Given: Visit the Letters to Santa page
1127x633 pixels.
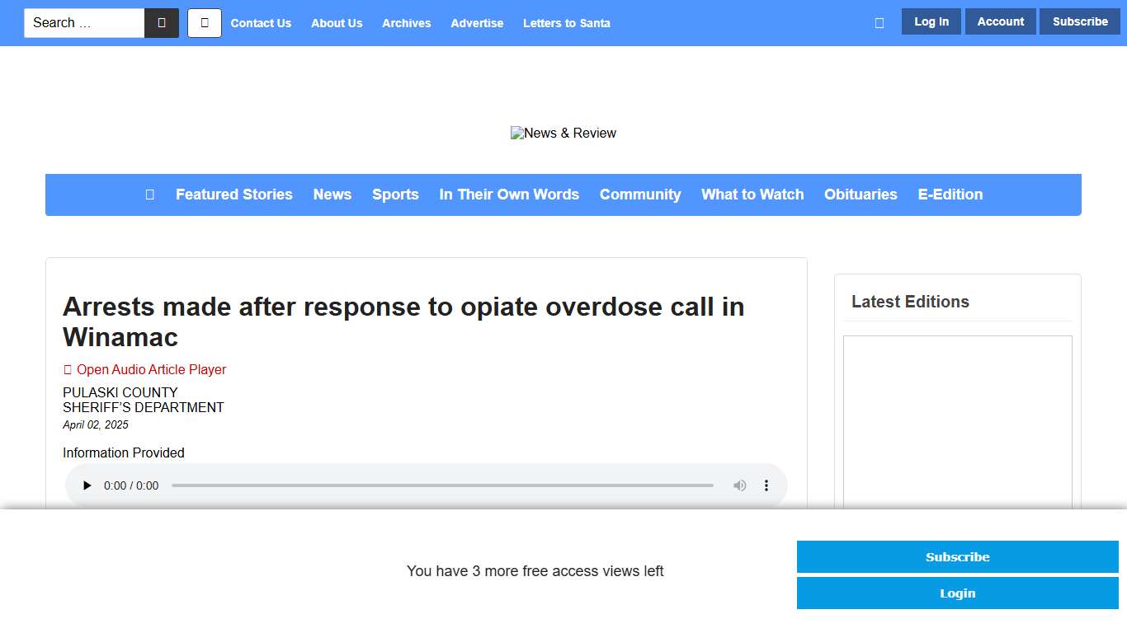Looking at the screenshot, I should [x=567, y=23].
